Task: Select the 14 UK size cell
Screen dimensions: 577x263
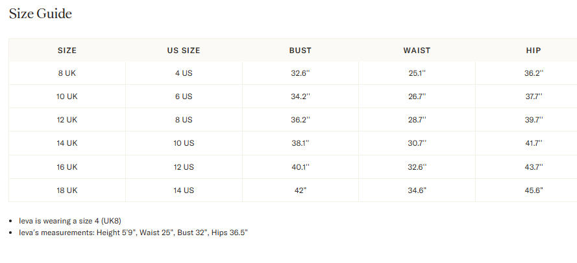Action: pos(67,143)
